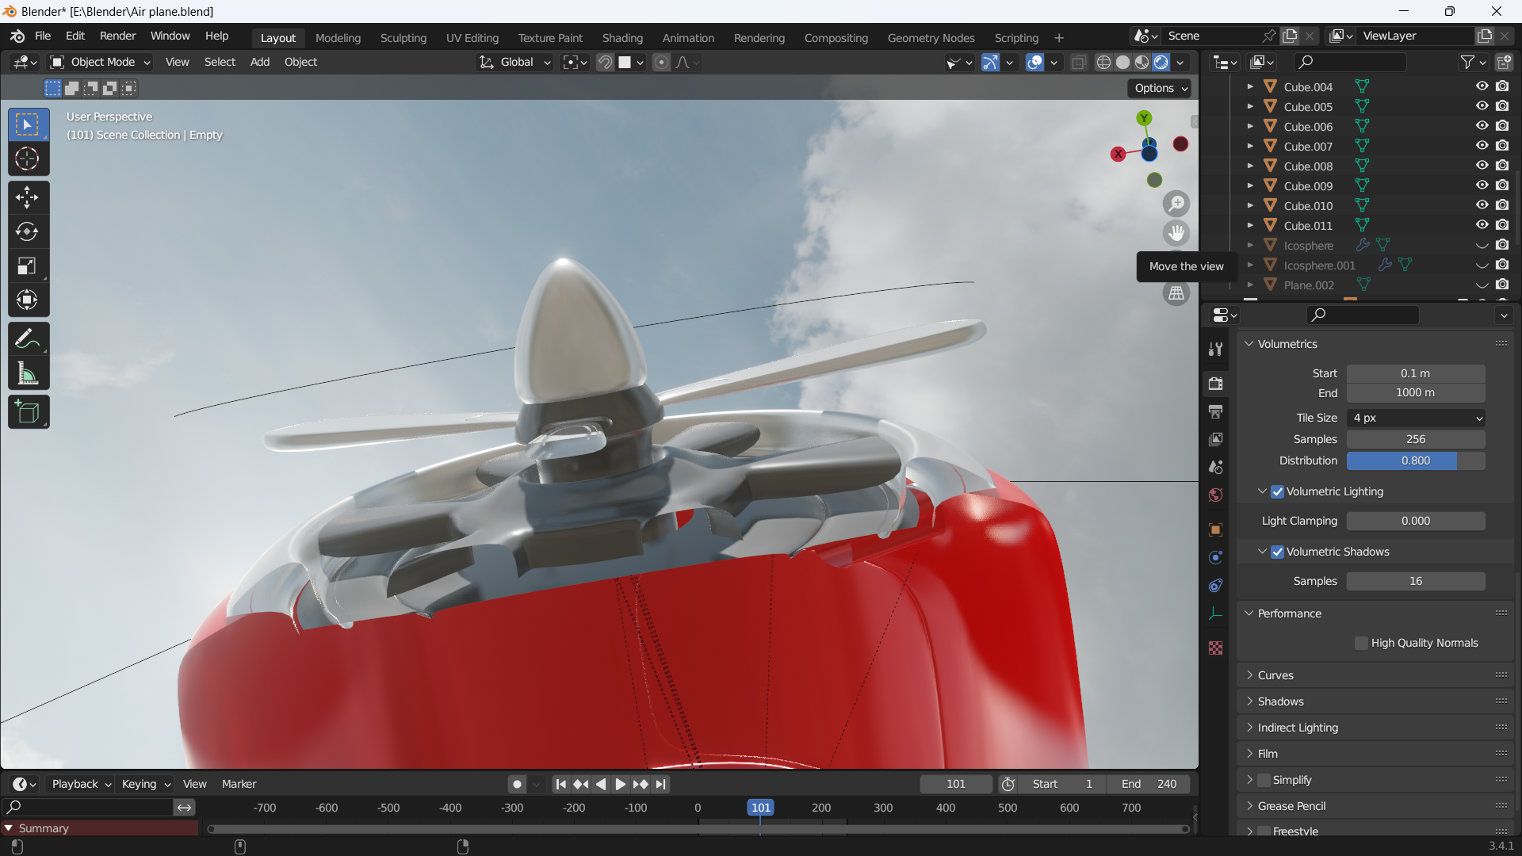Open the Rendering workspace tab
This screenshot has height=856, width=1522.
[x=759, y=37]
